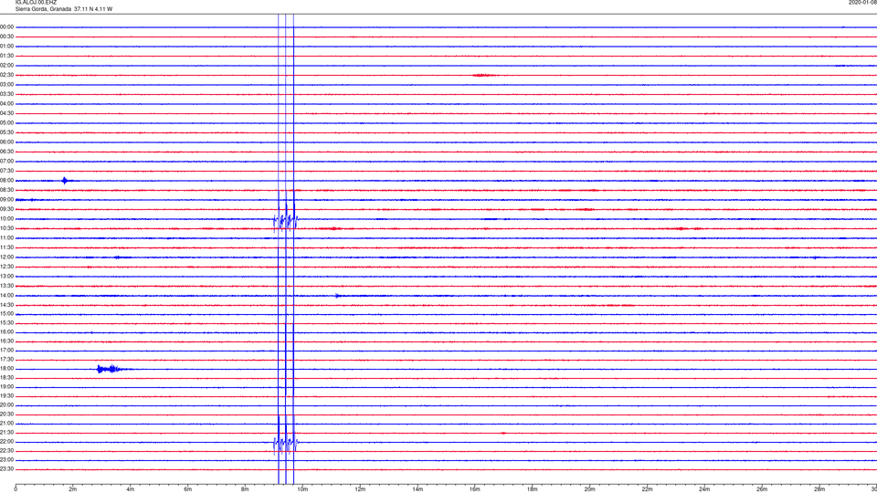The image size is (877, 493).
Task: Select the 07:00 trace time label
Action: [x=6, y=161]
